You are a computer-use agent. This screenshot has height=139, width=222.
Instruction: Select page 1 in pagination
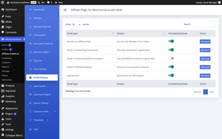pyautogui.click(x=205, y=92)
